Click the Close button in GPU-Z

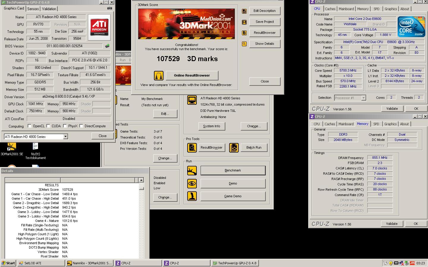point(103,136)
